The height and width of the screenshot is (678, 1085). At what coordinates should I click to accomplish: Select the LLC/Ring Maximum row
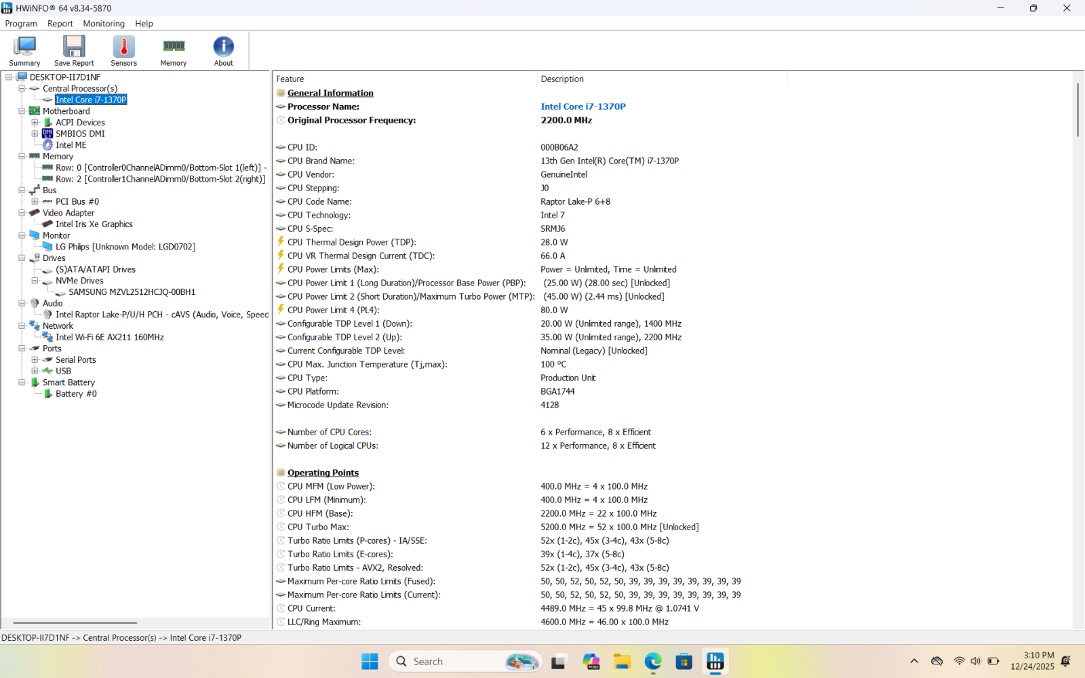(x=472, y=622)
